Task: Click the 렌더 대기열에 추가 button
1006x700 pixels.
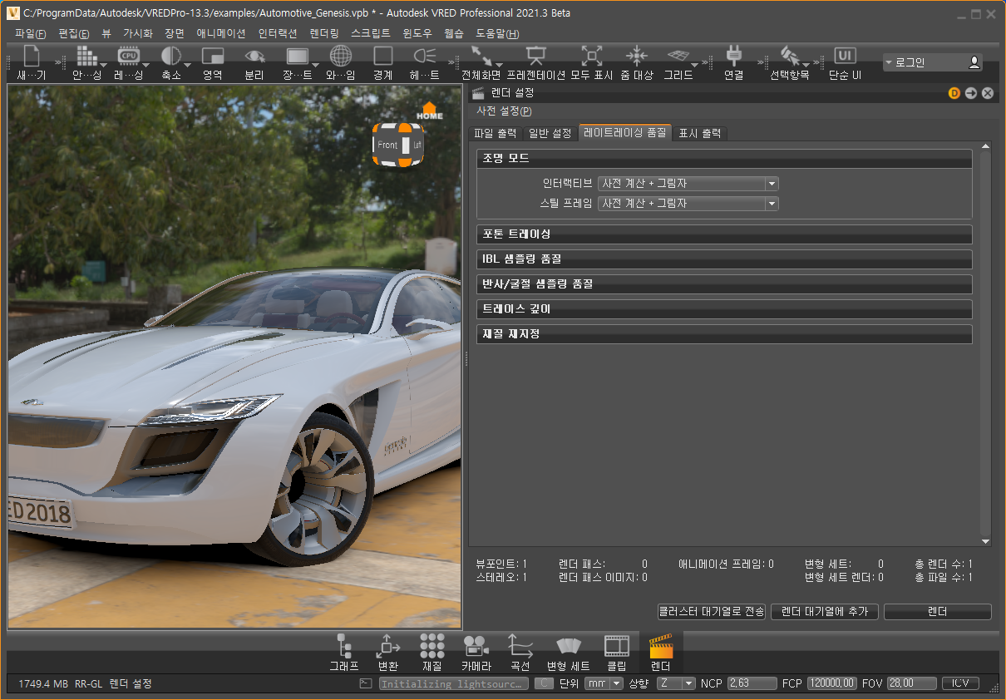Action: pyautogui.click(x=824, y=612)
